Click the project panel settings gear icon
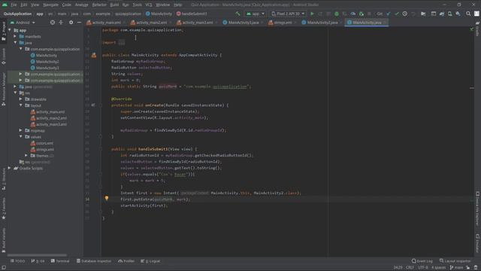 [x=71, y=23]
